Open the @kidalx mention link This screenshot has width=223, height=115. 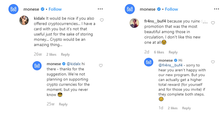tap(73, 64)
